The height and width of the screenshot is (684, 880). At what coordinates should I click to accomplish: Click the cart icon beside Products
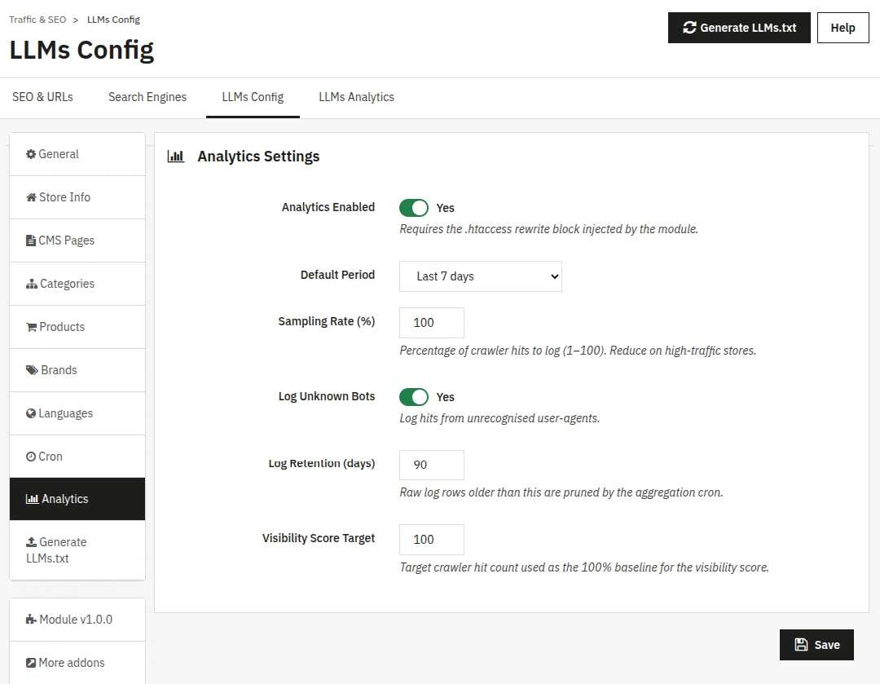coord(32,327)
